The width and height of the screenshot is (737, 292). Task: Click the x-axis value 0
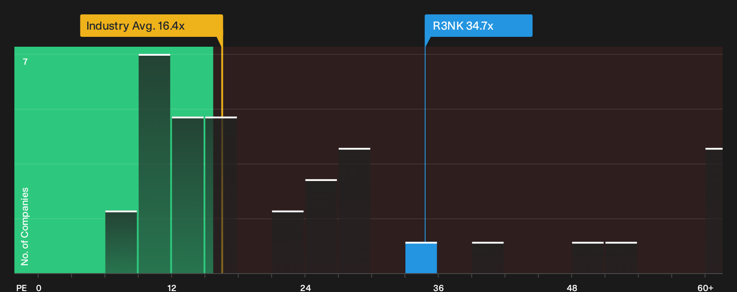[x=39, y=288]
